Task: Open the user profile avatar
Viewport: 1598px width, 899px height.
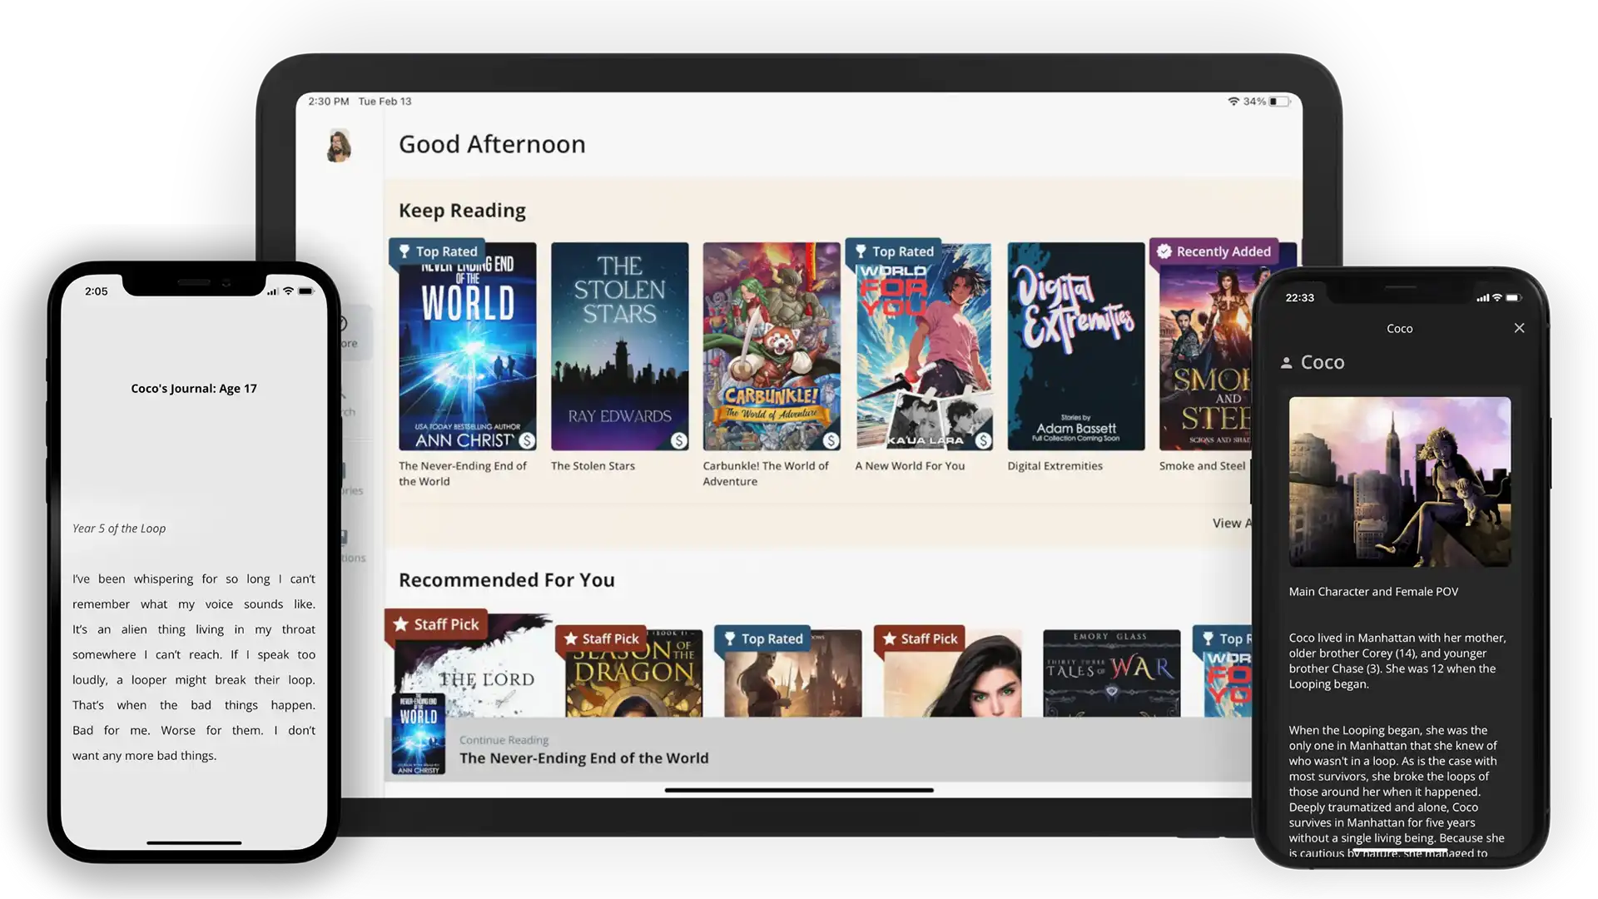Action: (339, 146)
